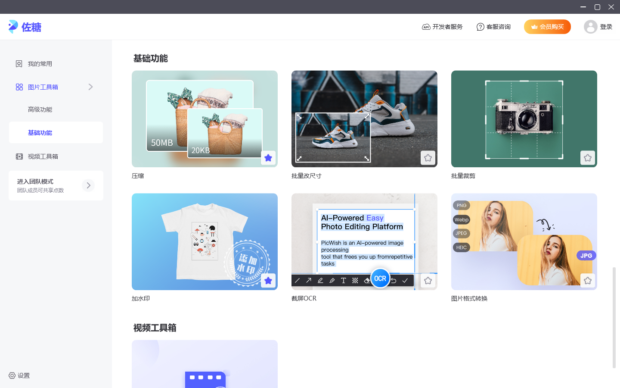620x388 pixels.
Task: Click the 佐糖 logo icon
Action: pos(13,27)
